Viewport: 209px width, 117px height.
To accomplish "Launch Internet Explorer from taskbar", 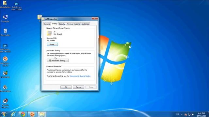I will 13,114.
